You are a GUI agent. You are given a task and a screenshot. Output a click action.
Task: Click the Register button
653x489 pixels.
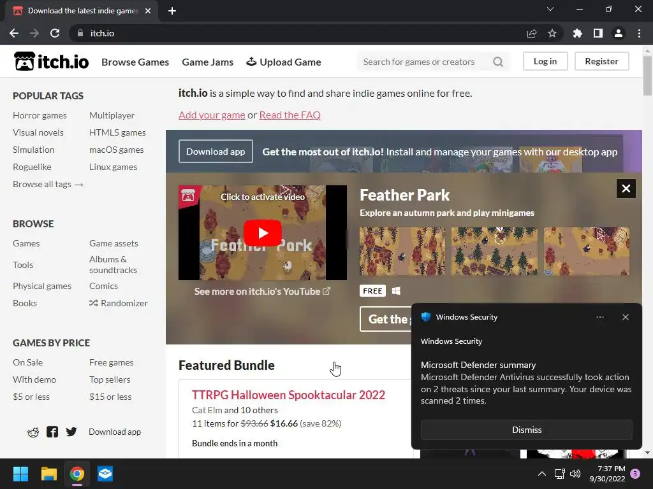pyautogui.click(x=601, y=61)
